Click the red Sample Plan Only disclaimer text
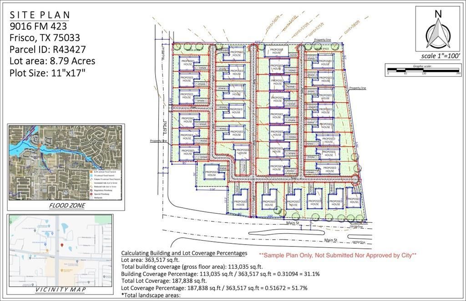 pyautogui.click(x=337, y=255)
